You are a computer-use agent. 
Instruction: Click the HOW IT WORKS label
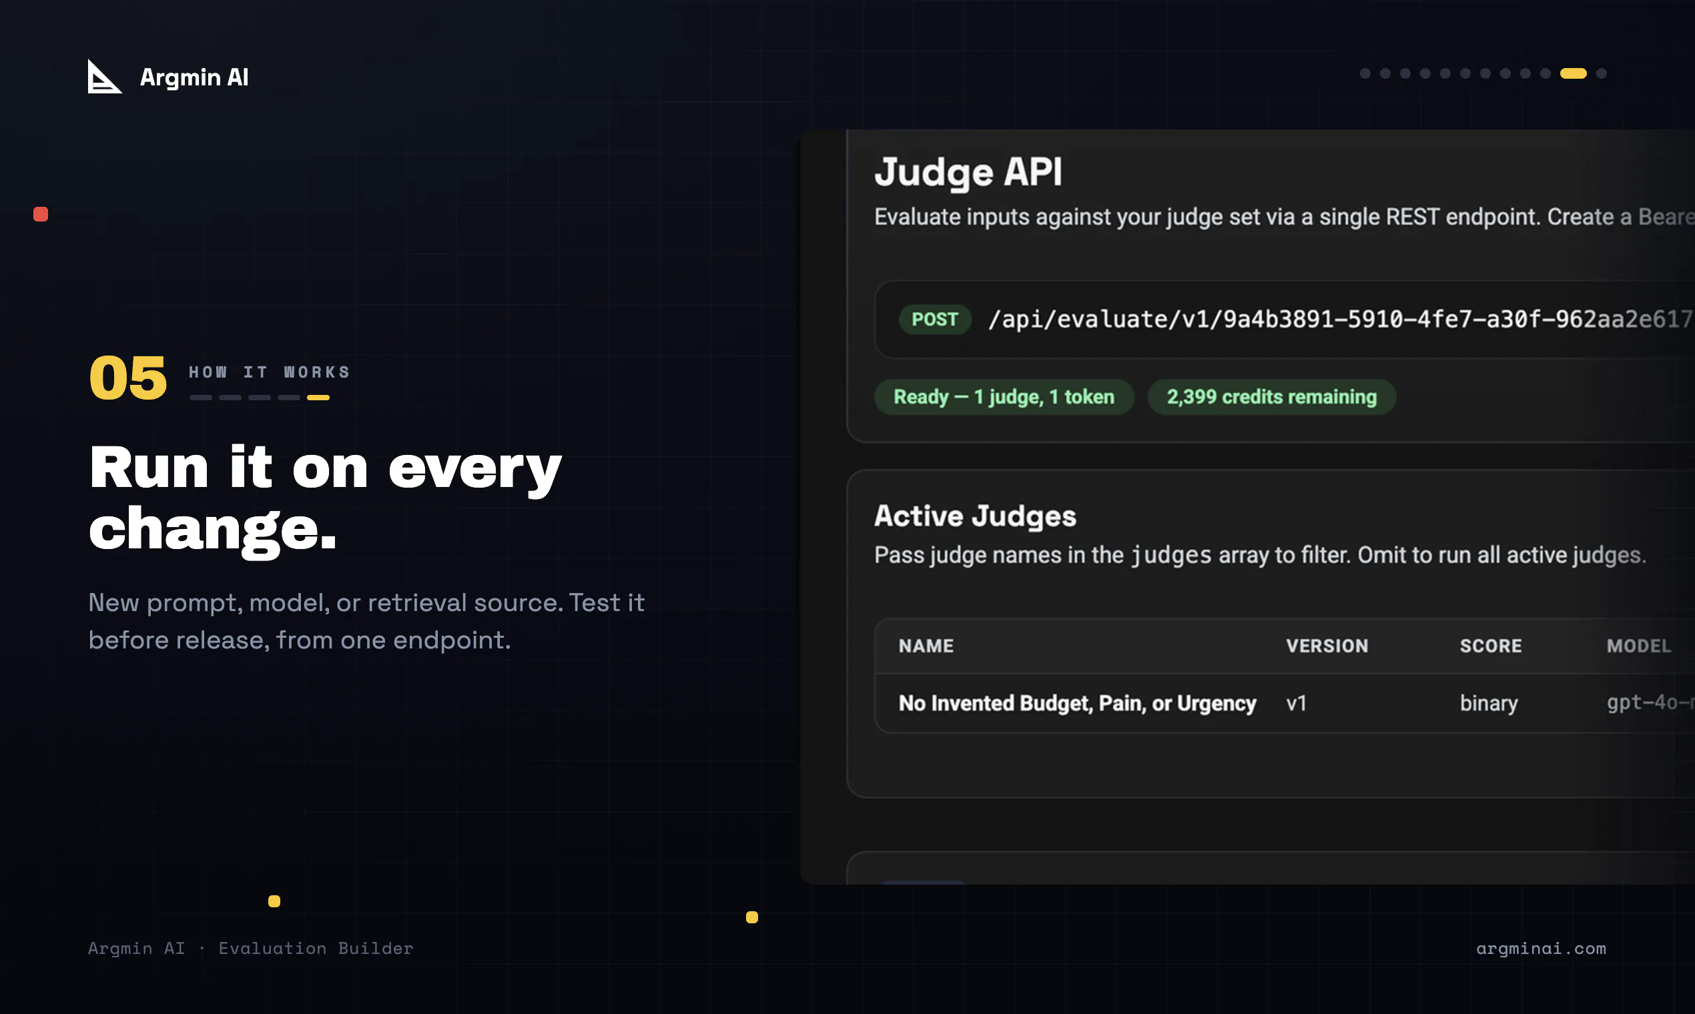(270, 372)
